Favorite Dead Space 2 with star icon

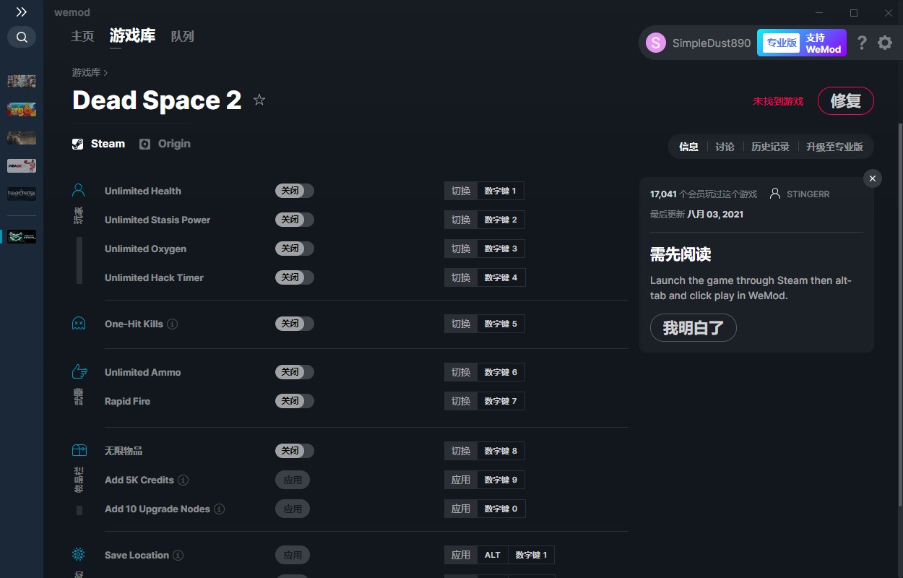[259, 100]
